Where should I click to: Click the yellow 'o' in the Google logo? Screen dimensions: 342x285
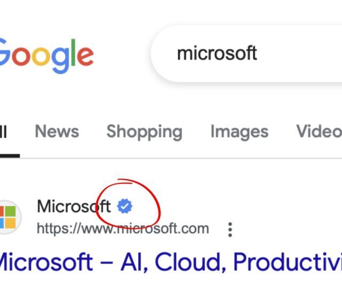click(42, 57)
